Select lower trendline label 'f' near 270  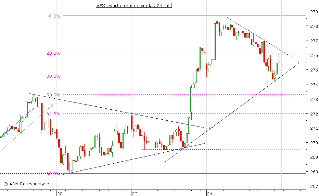coord(209,142)
